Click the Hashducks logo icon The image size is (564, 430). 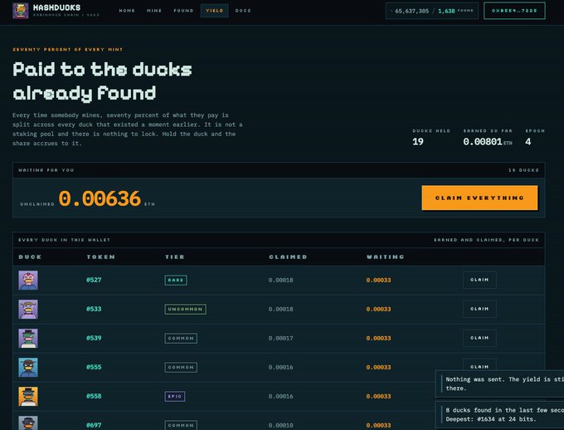click(21, 11)
